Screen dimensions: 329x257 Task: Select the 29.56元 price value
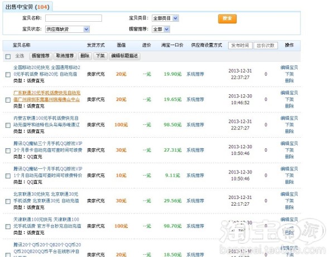pyautogui.click(x=172, y=201)
